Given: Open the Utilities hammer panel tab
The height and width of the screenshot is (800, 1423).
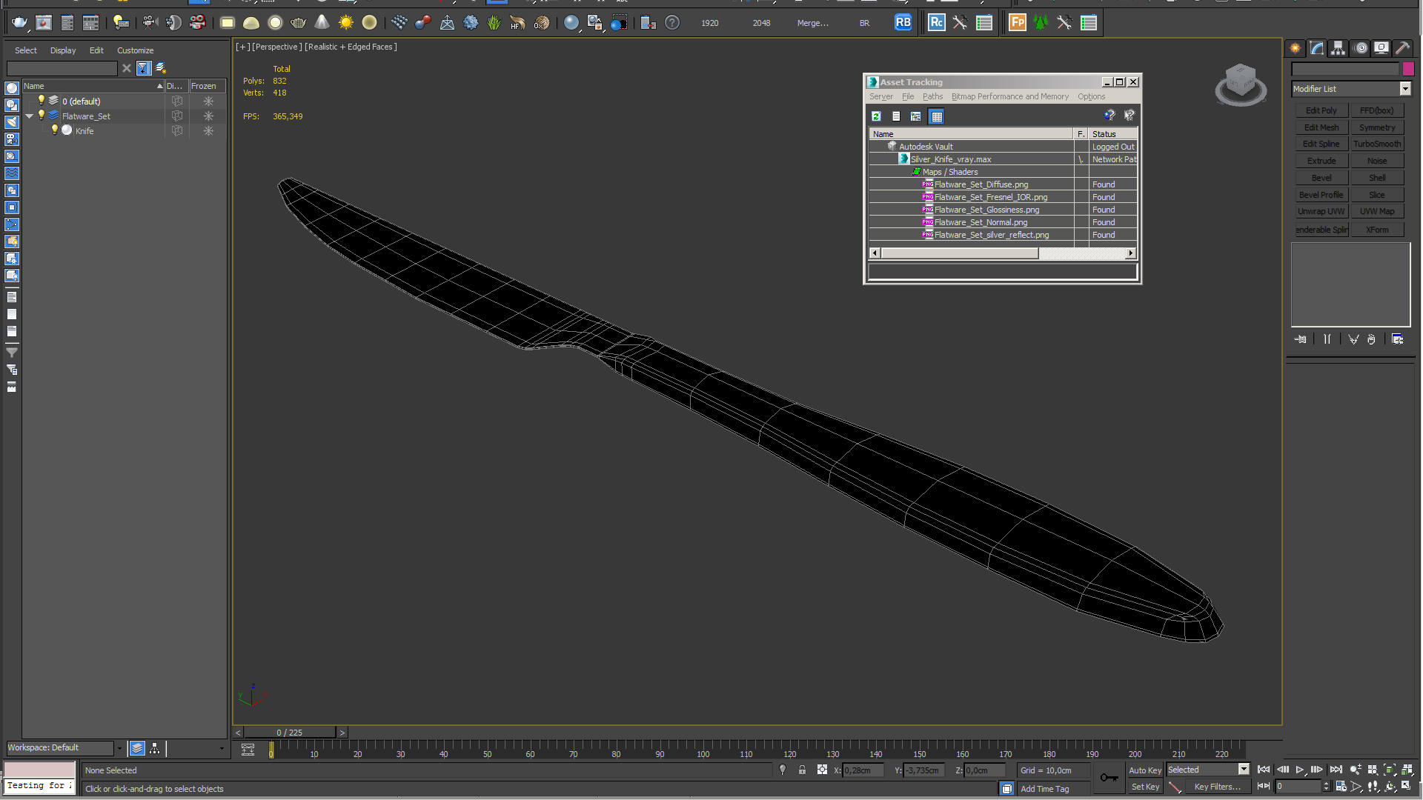Looking at the screenshot, I should 1403,48.
